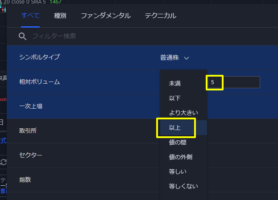The height and width of the screenshot is (200, 278).
Task: Expand the 普通株 dropdown chevron
Action: pyautogui.click(x=187, y=58)
